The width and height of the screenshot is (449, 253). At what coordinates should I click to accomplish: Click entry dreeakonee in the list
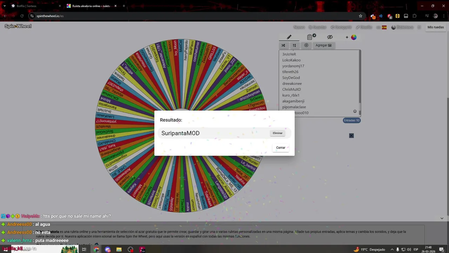tap(292, 84)
